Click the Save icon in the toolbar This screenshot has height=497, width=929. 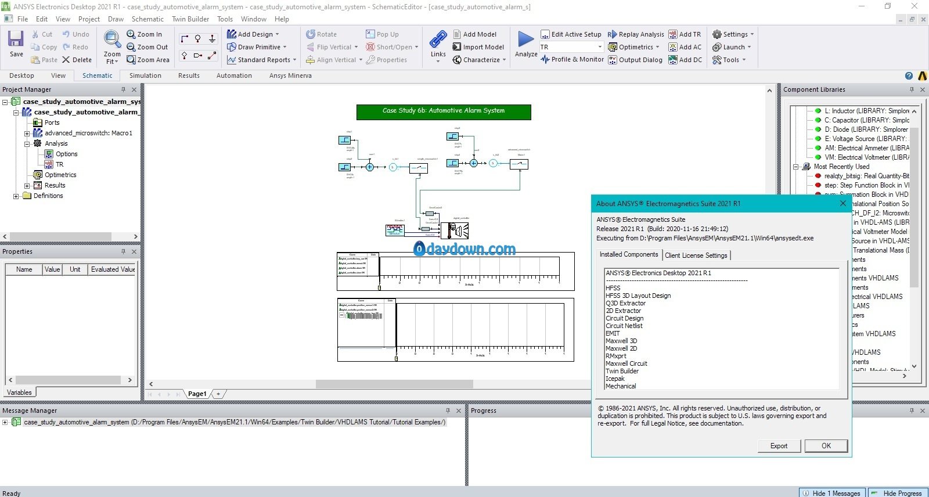click(16, 44)
